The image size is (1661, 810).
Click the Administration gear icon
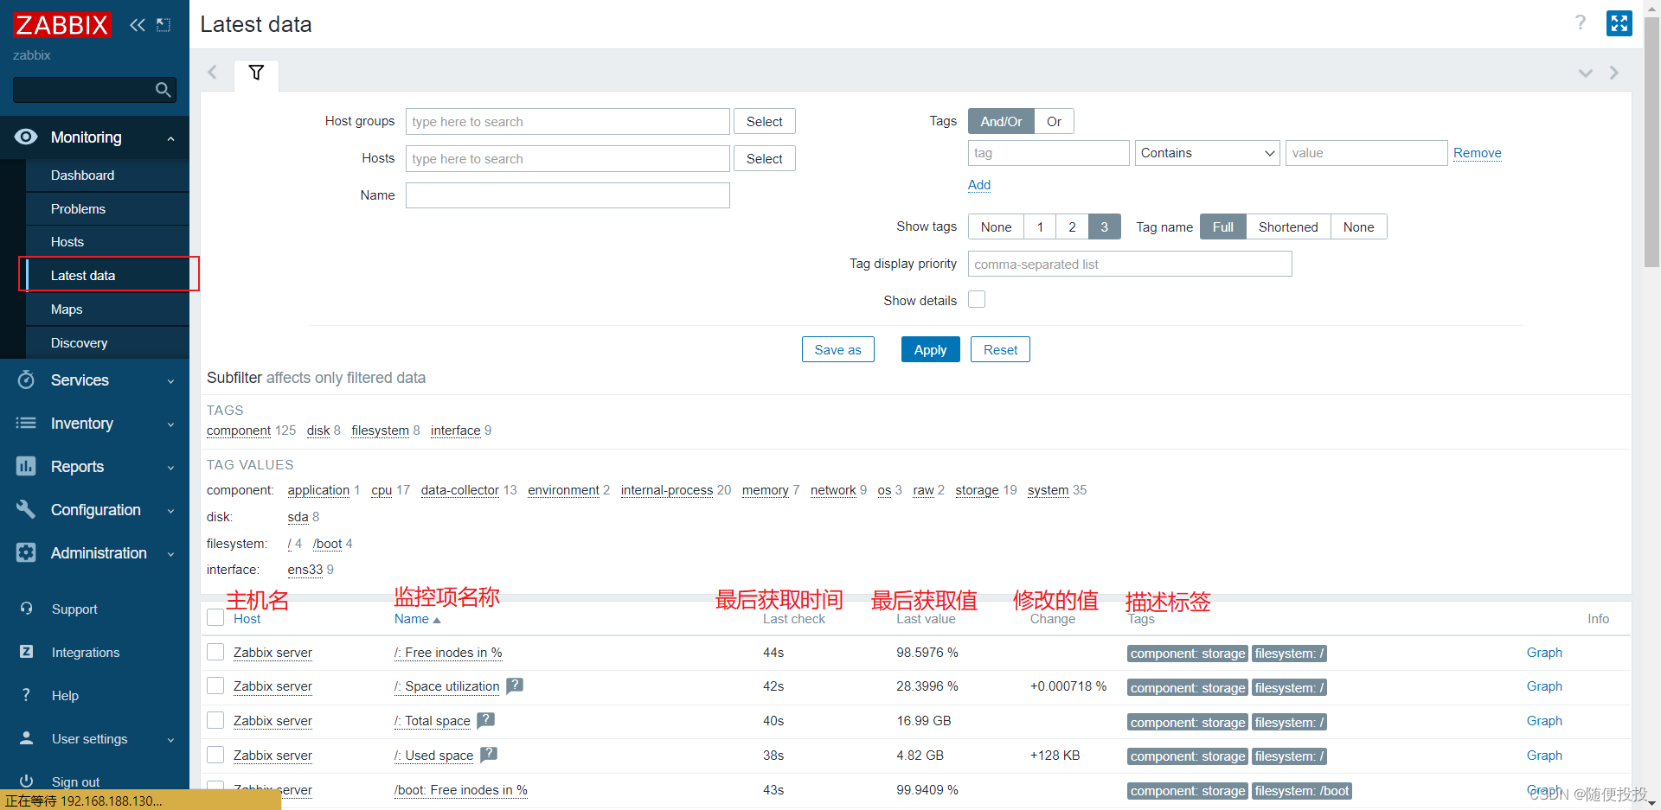click(x=26, y=552)
